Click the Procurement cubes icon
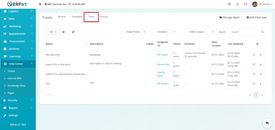Viewport: 275px width, 130px height. (5, 42)
